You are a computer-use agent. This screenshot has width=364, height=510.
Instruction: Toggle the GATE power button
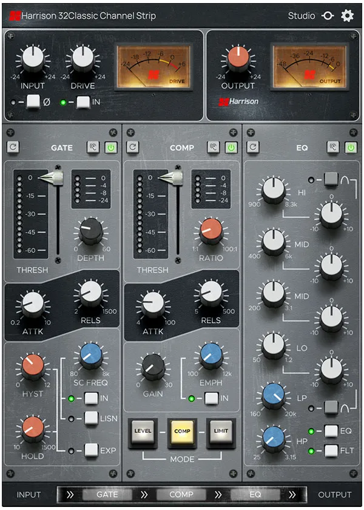110,147
